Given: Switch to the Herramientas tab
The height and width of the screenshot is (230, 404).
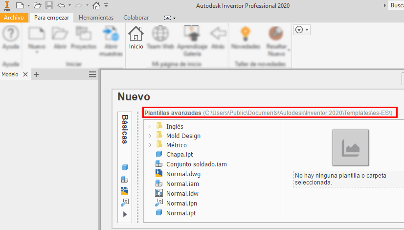Looking at the screenshot, I should point(96,18).
